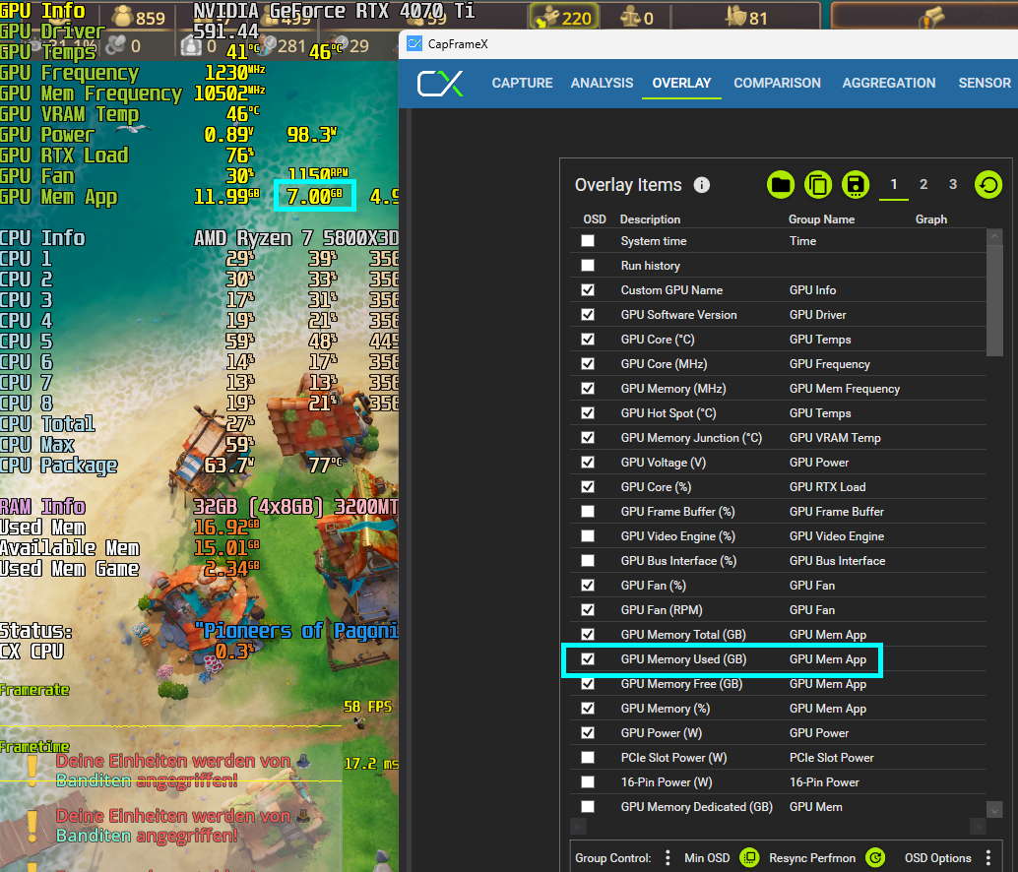Click 'GPU Memory Free (GB)' description
Image resolution: width=1018 pixels, height=872 pixels.
point(681,684)
